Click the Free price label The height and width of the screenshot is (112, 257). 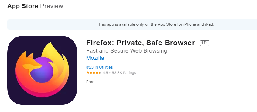click(90, 82)
